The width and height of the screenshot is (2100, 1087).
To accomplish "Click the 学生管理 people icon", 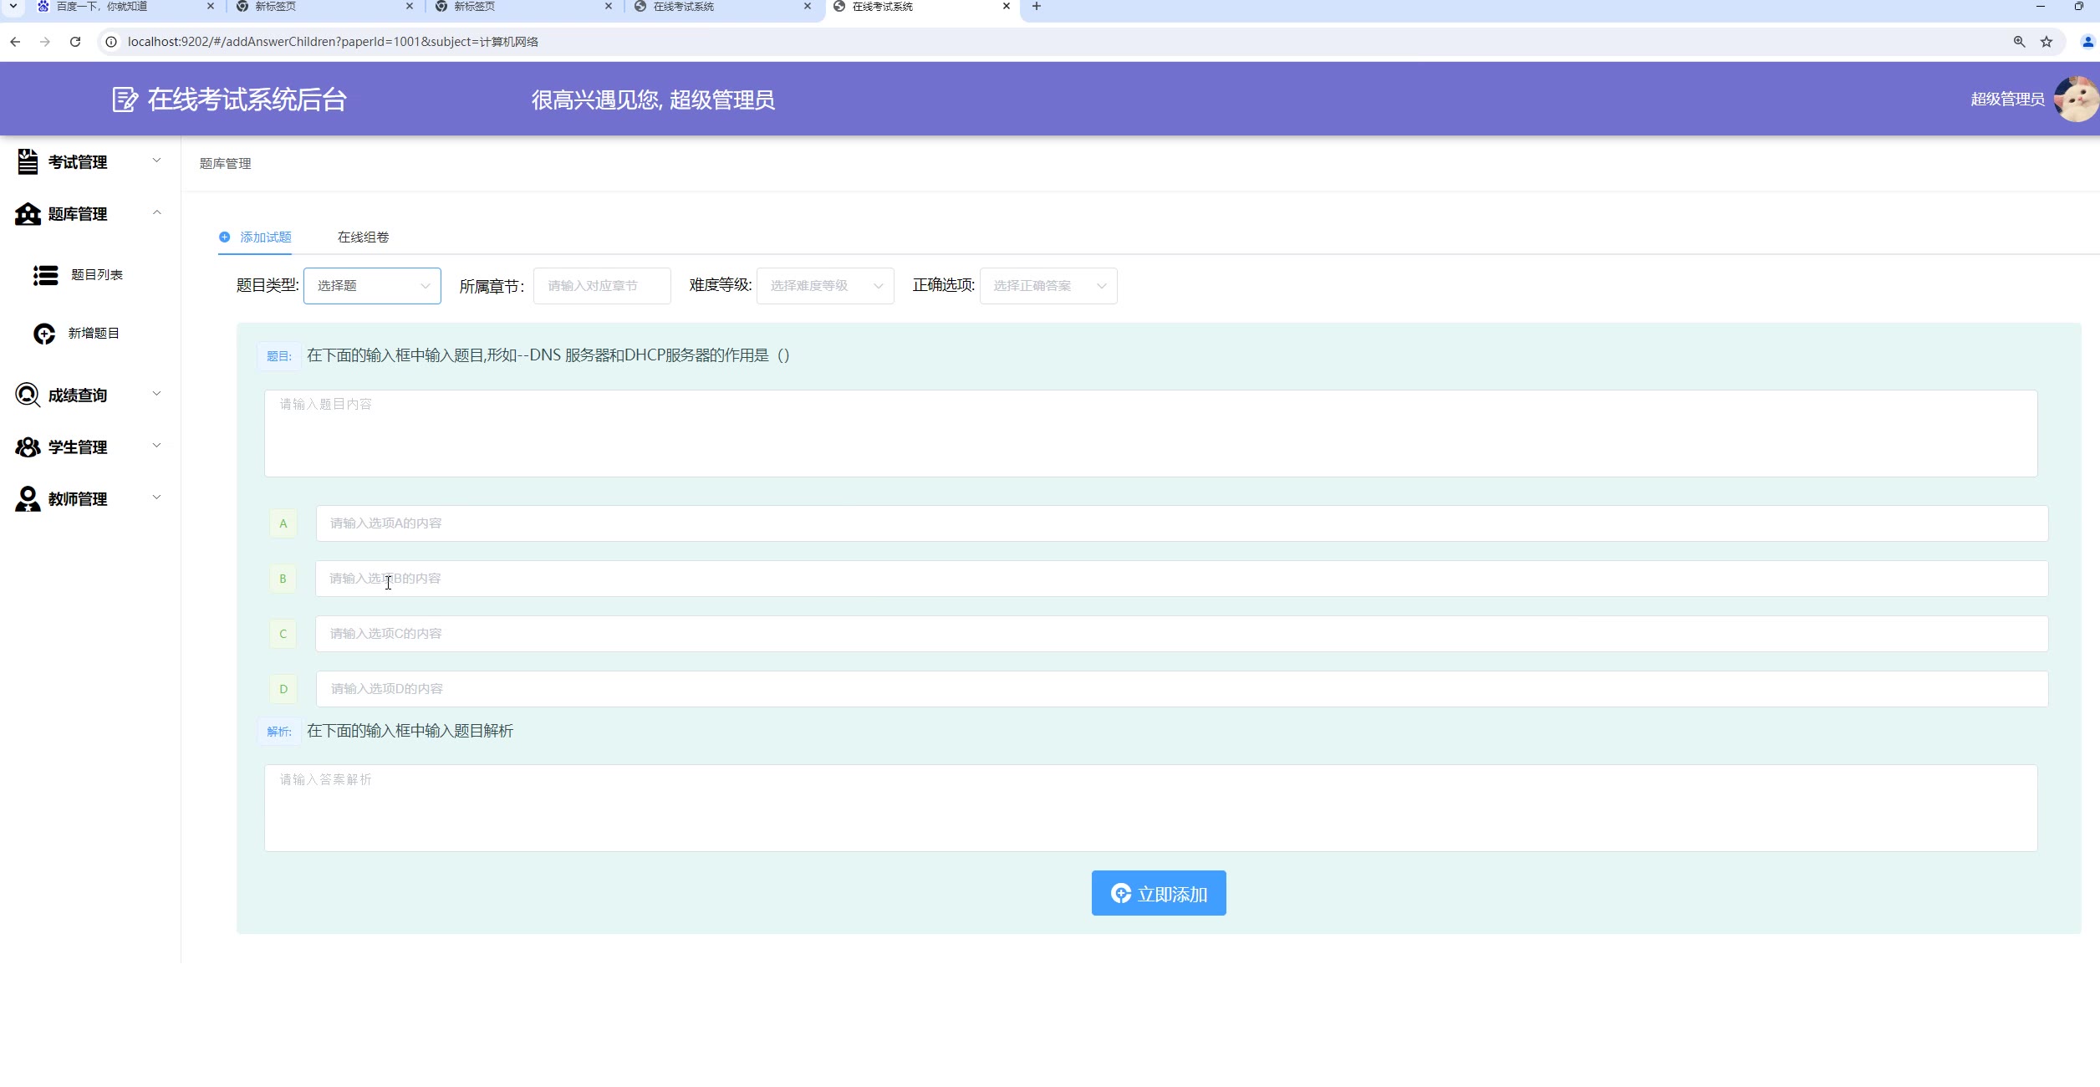I will point(28,447).
